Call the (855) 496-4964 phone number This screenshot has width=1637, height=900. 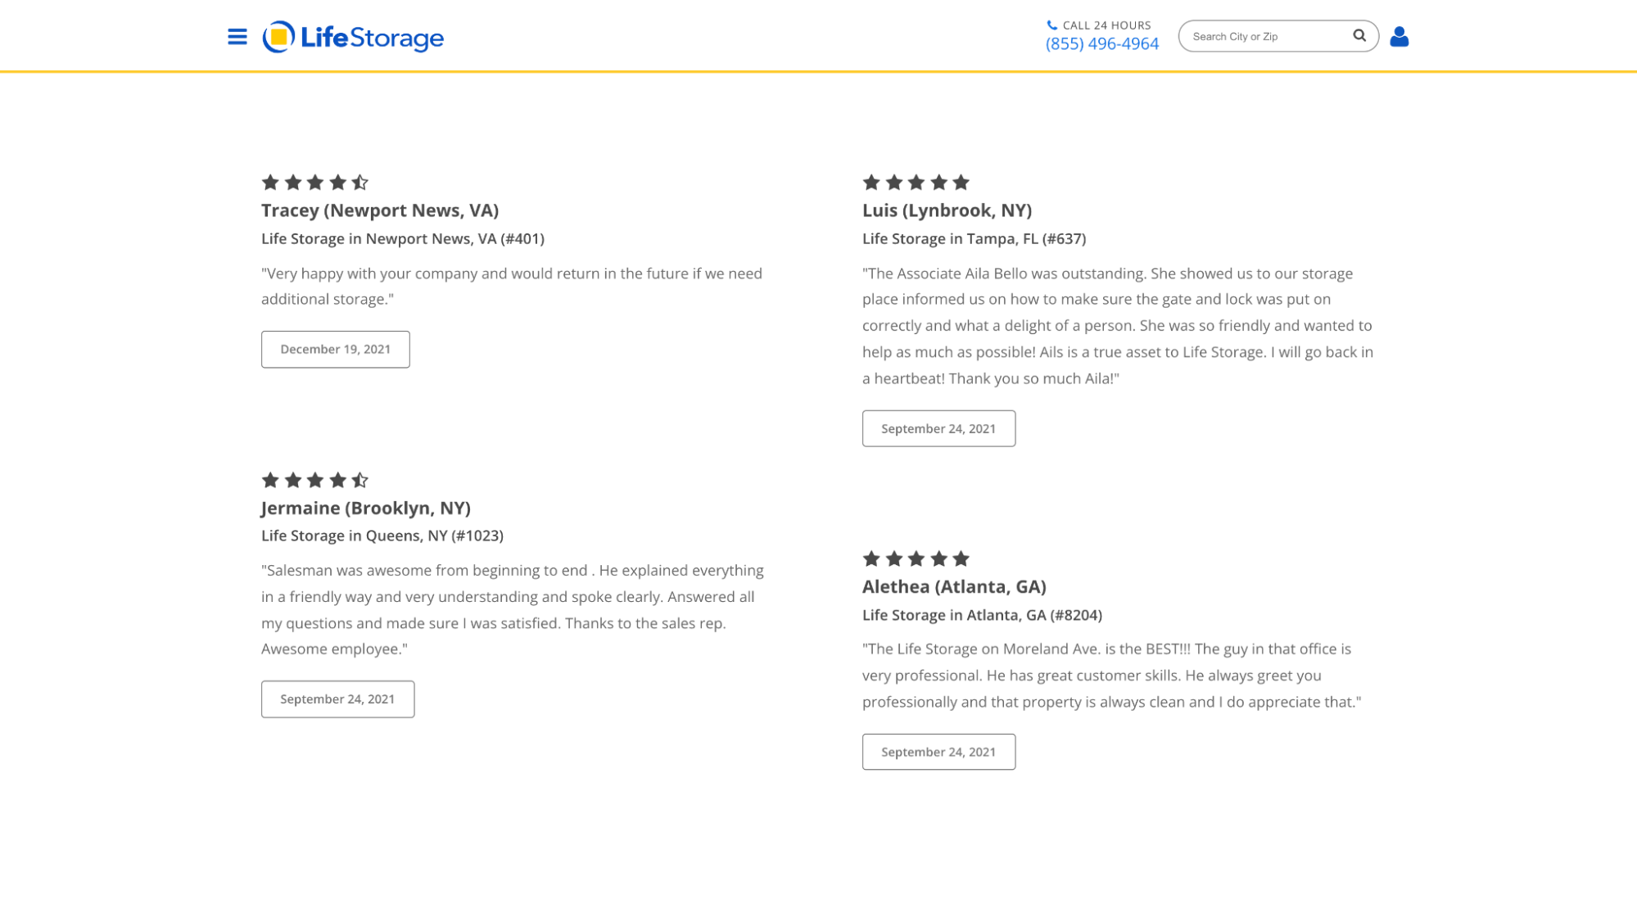point(1102,44)
